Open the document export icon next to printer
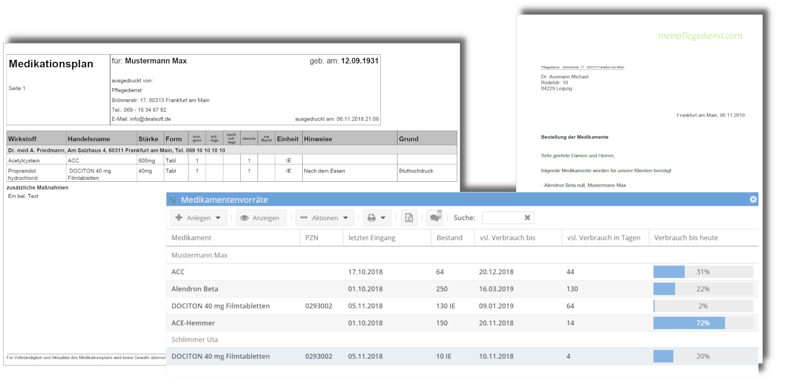The width and height of the screenshot is (808, 379). [409, 217]
